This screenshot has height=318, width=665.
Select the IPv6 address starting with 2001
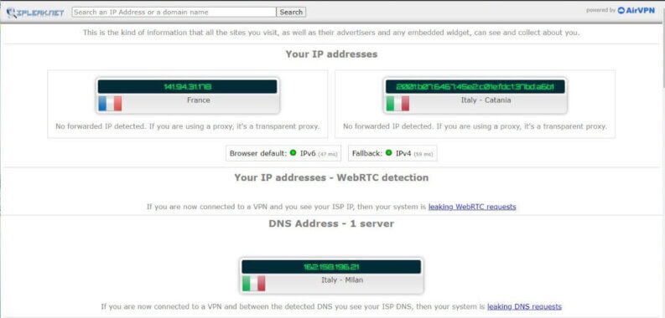point(475,87)
